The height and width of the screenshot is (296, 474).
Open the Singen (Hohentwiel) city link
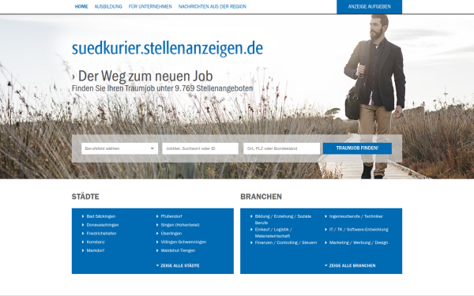(x=180, y=225)
